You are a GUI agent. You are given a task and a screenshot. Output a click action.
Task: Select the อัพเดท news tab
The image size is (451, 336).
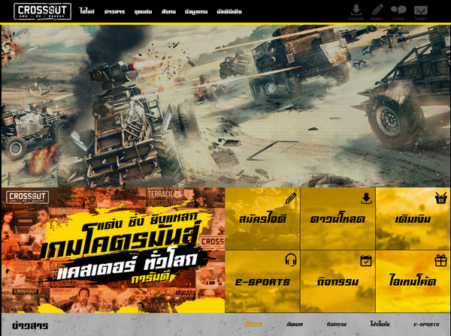(x=295, y=325)
